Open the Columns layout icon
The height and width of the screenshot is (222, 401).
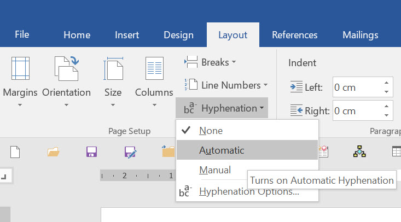point(154,68)
